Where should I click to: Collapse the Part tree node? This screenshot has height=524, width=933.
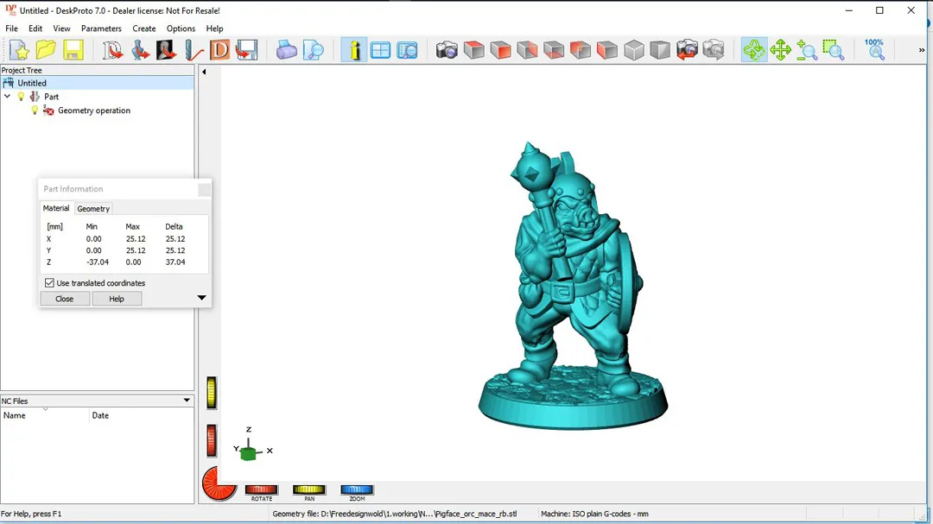tap(8, 97)
